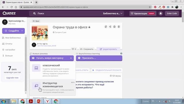
Task: Click the search magnifier icon
Action: tap(34, 14)
